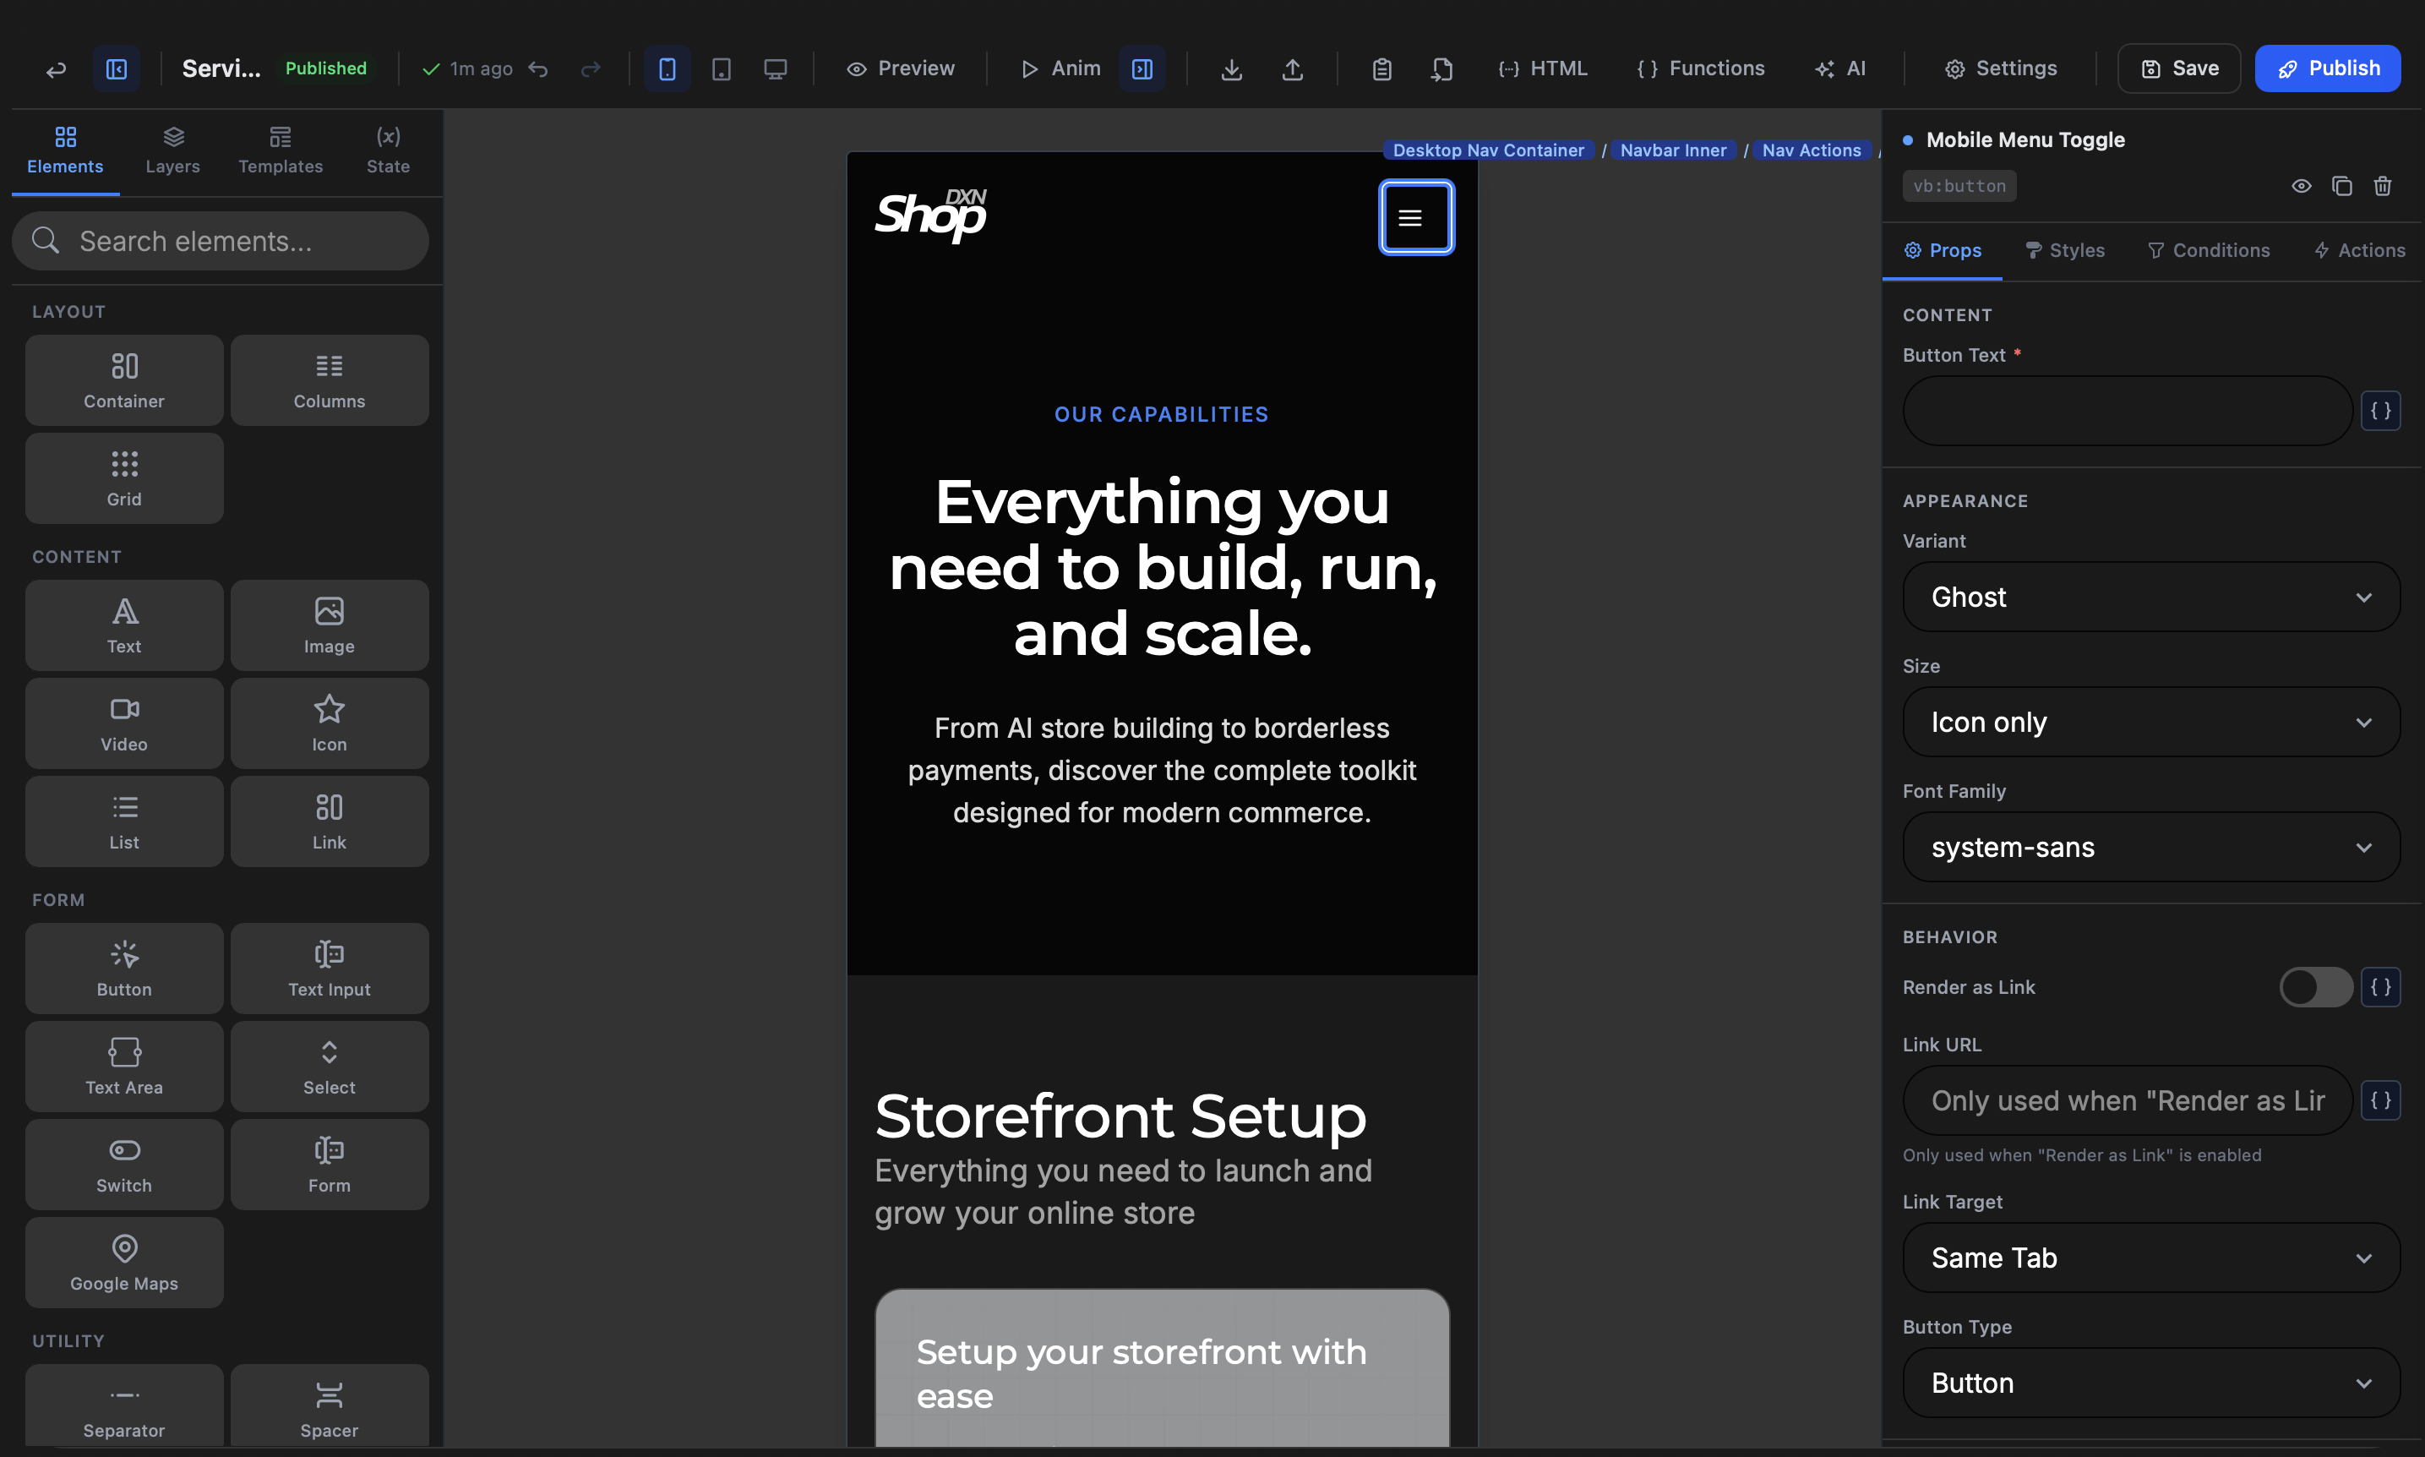The image size is (2425, 1457).
Task: Open the Functions panel
Action: [x=1701, y=68]
